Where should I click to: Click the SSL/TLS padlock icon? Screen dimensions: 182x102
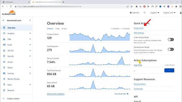[x=4, y=50]
